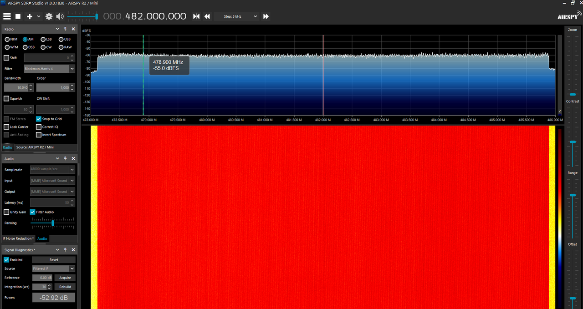Open settings via the gear icon

(x=49, y=16)
